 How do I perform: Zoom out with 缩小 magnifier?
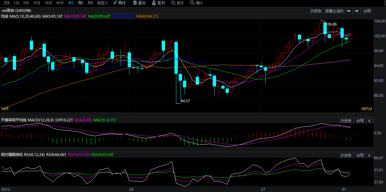coord(196,3)
